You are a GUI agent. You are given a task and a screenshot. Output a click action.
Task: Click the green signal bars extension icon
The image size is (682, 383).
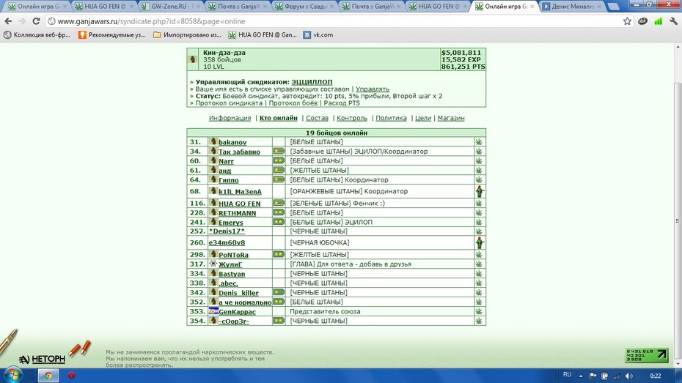click(x=658, y=21)
